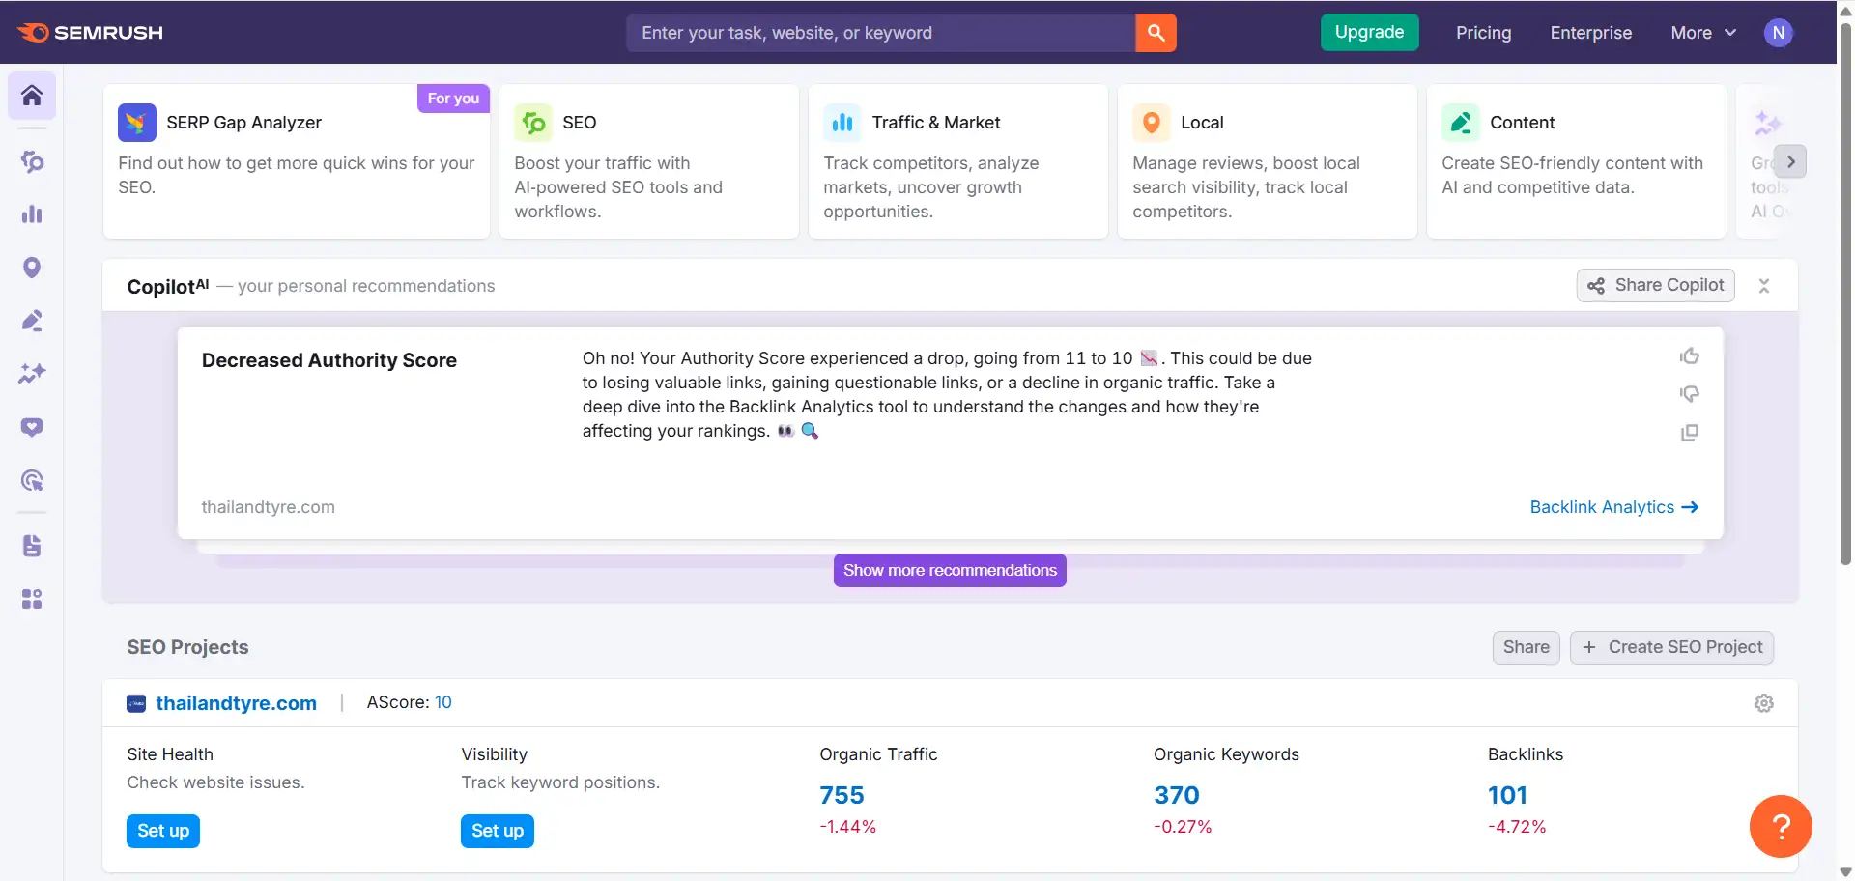Open the Local card title
Screen dimensions: 1855x881
tap(1202, 123)
